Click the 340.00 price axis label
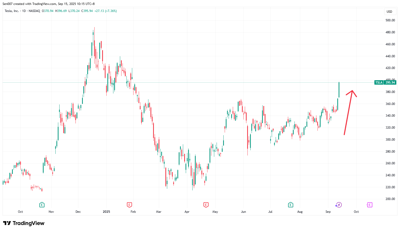 (x=390, y=116)
